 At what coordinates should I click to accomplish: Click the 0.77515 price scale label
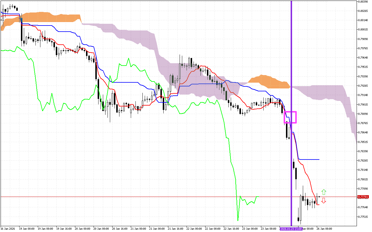363,217
